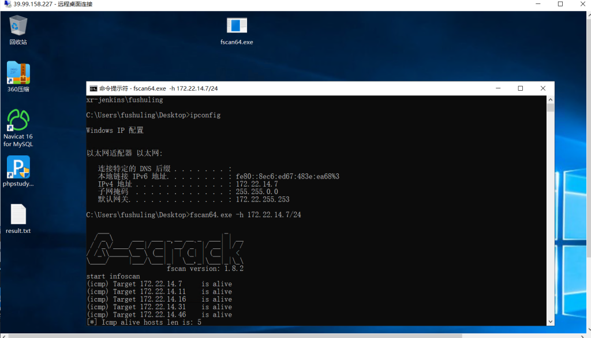Click the command prompt scrollbar up arrow

pyautogui.click(x=551, y=99)
